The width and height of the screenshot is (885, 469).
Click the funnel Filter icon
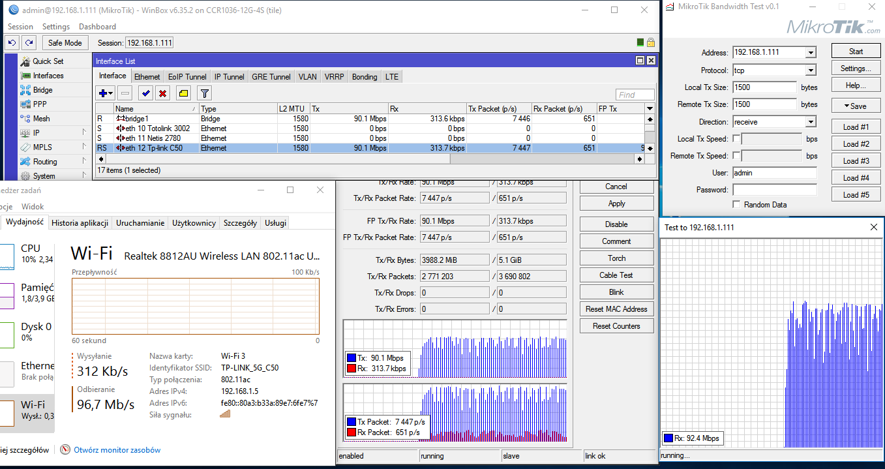(x=204, y=93)
